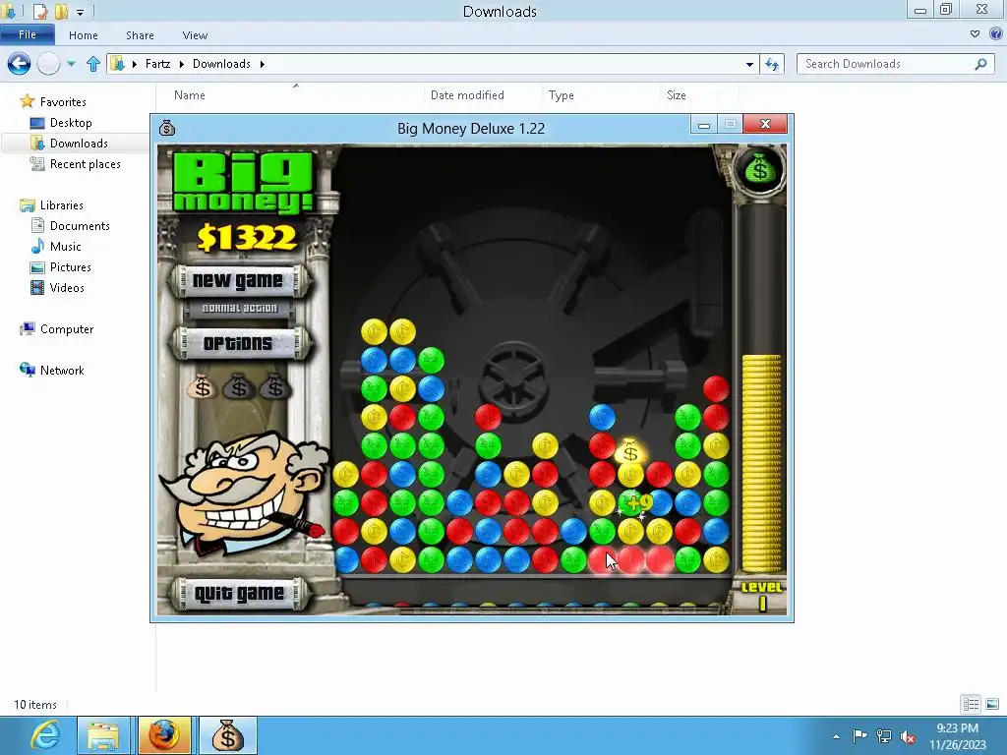
Task: Open recent locations dropdown arrow
Action: tap(71, 64)
